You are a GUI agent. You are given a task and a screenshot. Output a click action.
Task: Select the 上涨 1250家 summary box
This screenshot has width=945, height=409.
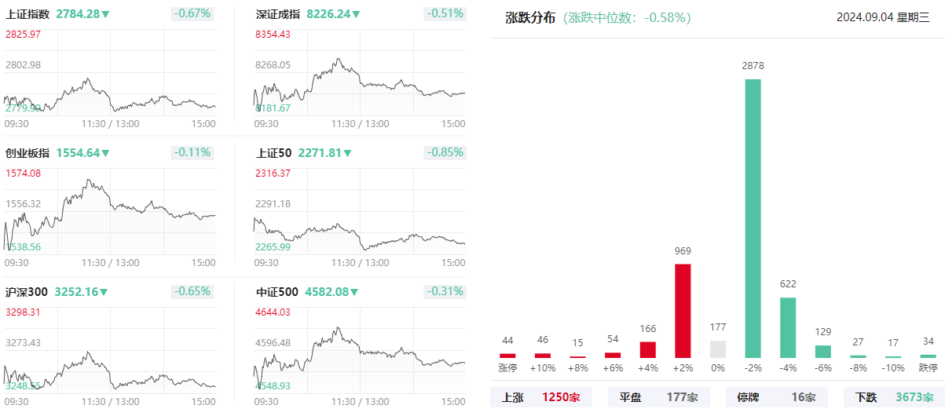coord(541,397)
